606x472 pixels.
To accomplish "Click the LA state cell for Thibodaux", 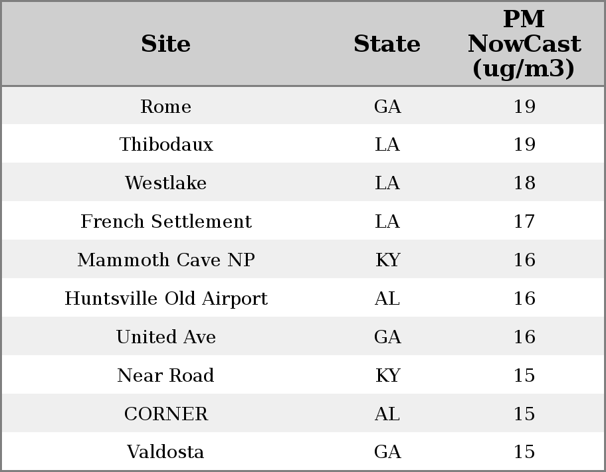I will click(x=387, y=145).
